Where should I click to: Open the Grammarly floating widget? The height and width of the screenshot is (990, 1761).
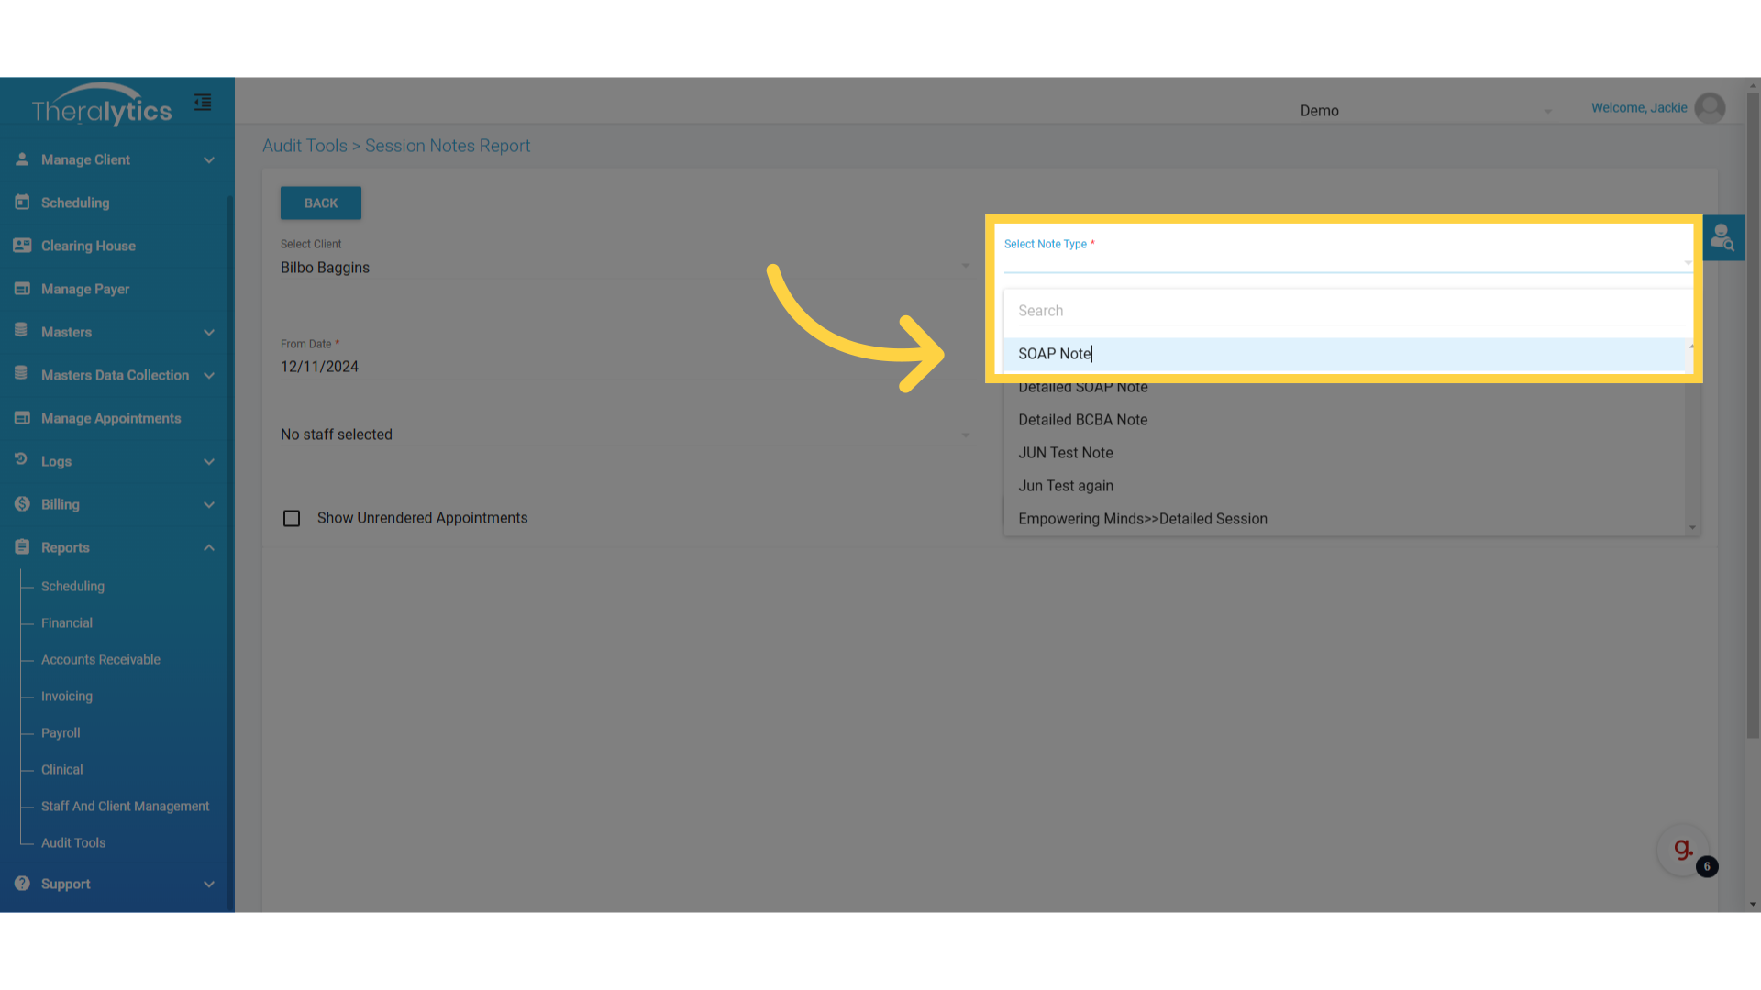1683,850
